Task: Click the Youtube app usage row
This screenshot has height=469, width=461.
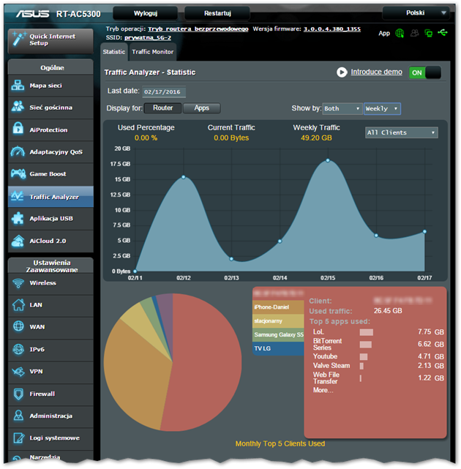Action: (378, 356)
